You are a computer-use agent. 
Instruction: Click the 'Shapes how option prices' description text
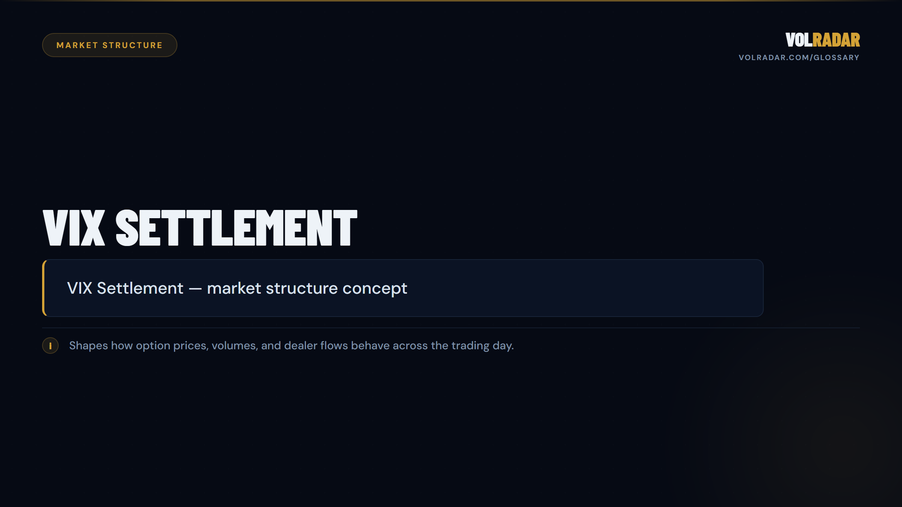coord(291,346)
